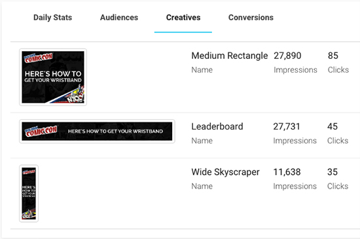The width and height of the screenshot is (360, 239).
Task: Open the Leaderboard banner thumbnail
Action: 97,131
